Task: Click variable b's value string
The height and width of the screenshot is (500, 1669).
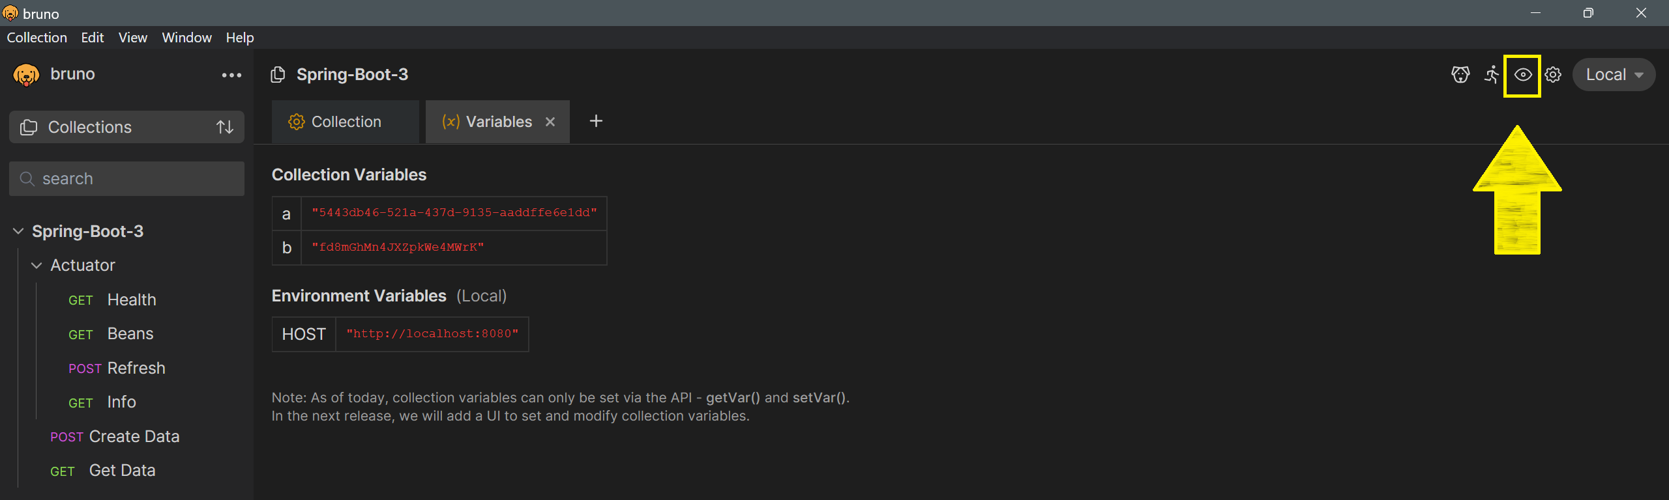Action: [398, 247]
